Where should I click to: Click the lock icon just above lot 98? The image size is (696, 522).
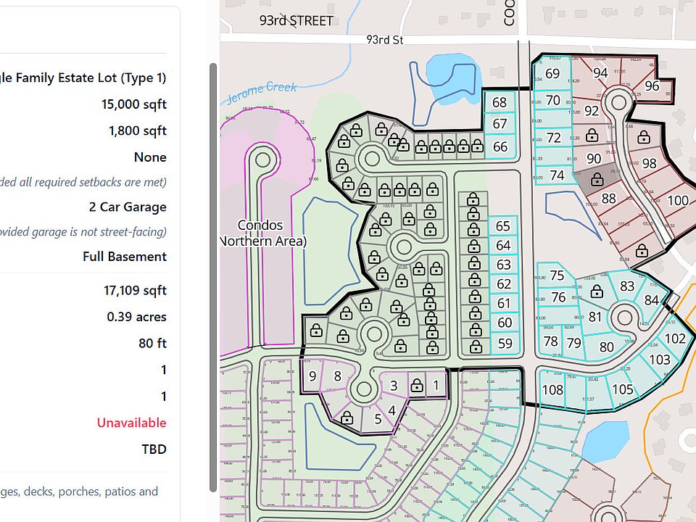coord(644,137)
